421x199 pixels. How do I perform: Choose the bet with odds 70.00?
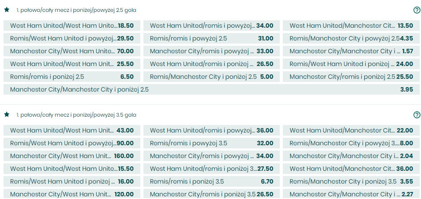72,52
